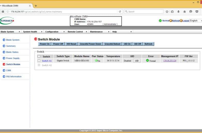The image size is (202, 133).
Task: Click the CMM sidebar arrow icon
Action: (x=4, y=70)
